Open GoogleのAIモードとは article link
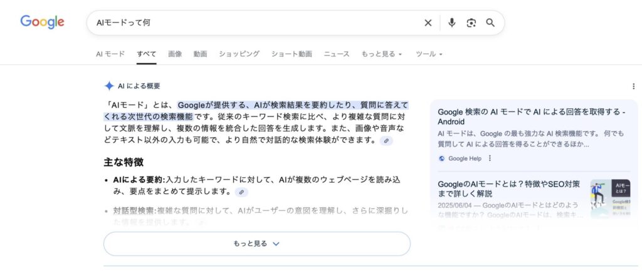Viewport: 642px width, 271px height. click(508, 190)
